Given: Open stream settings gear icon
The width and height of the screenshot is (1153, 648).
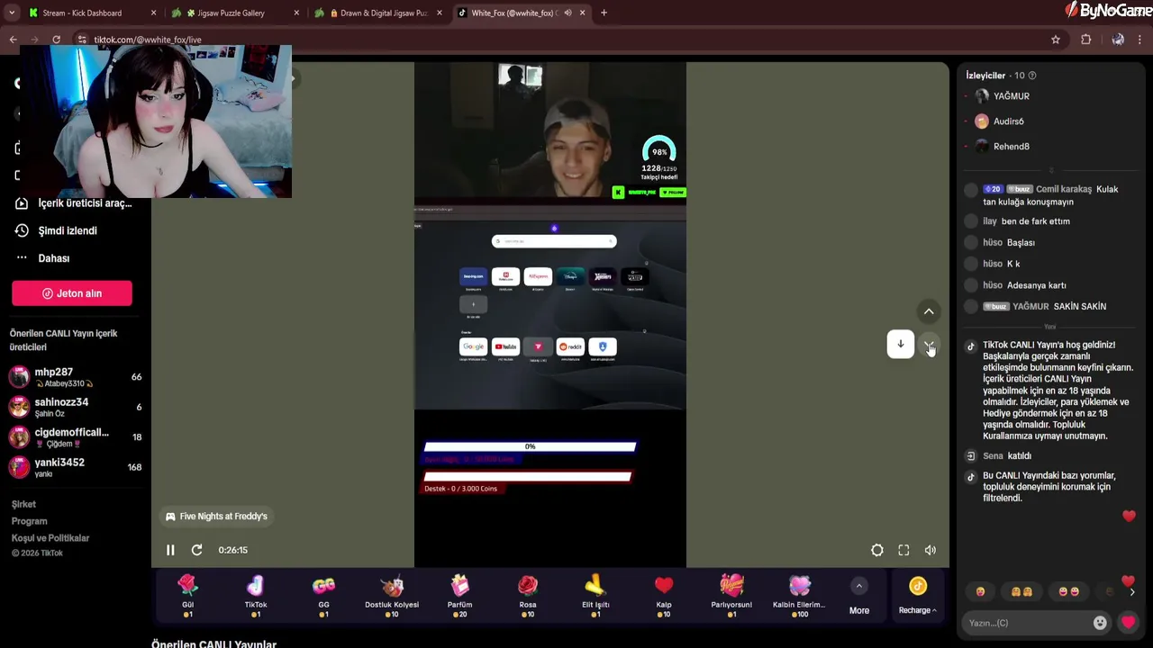Looking at the screenshot, I should tap(877, 550).
